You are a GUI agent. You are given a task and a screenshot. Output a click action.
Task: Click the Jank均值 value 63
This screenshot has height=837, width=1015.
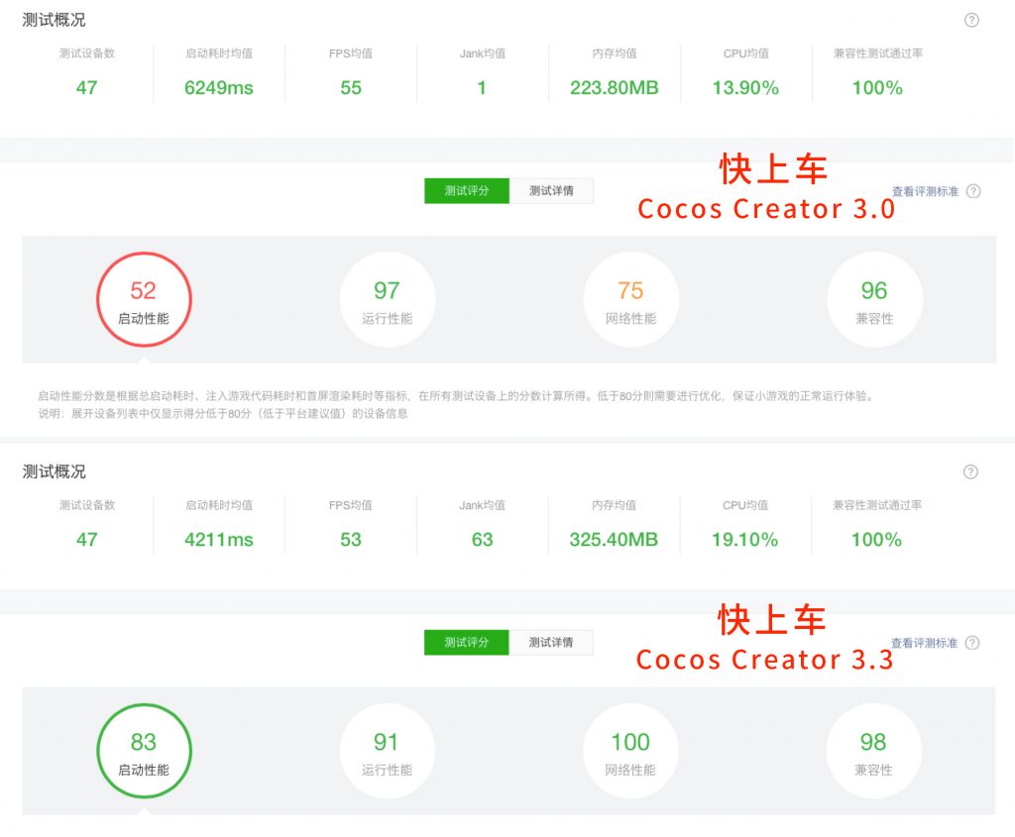(483, 540)
